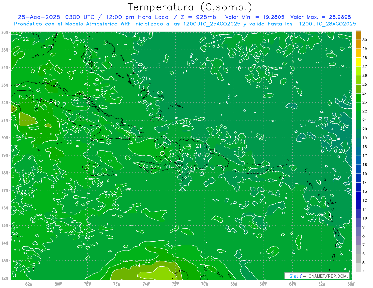Click the '14N' latitude axis label
Image resolution: width=373 pixels, height=288 pixels.
(5, 243)
